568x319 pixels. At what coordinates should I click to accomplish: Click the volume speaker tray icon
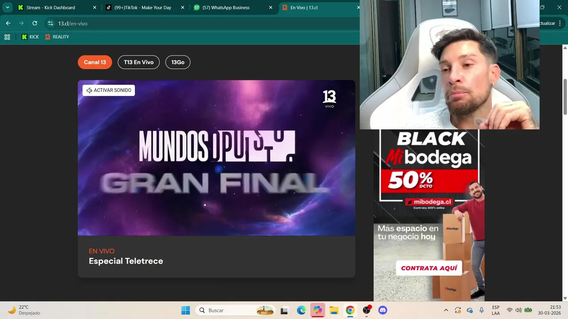coord(518,310)
